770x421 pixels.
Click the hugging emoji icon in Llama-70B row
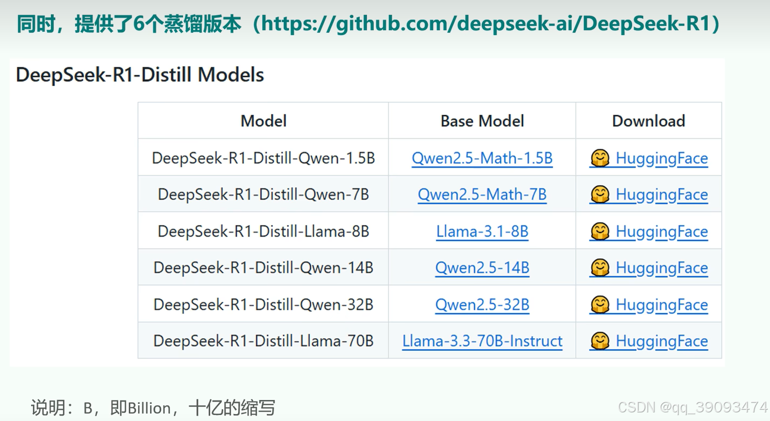(x=600, y=341)
